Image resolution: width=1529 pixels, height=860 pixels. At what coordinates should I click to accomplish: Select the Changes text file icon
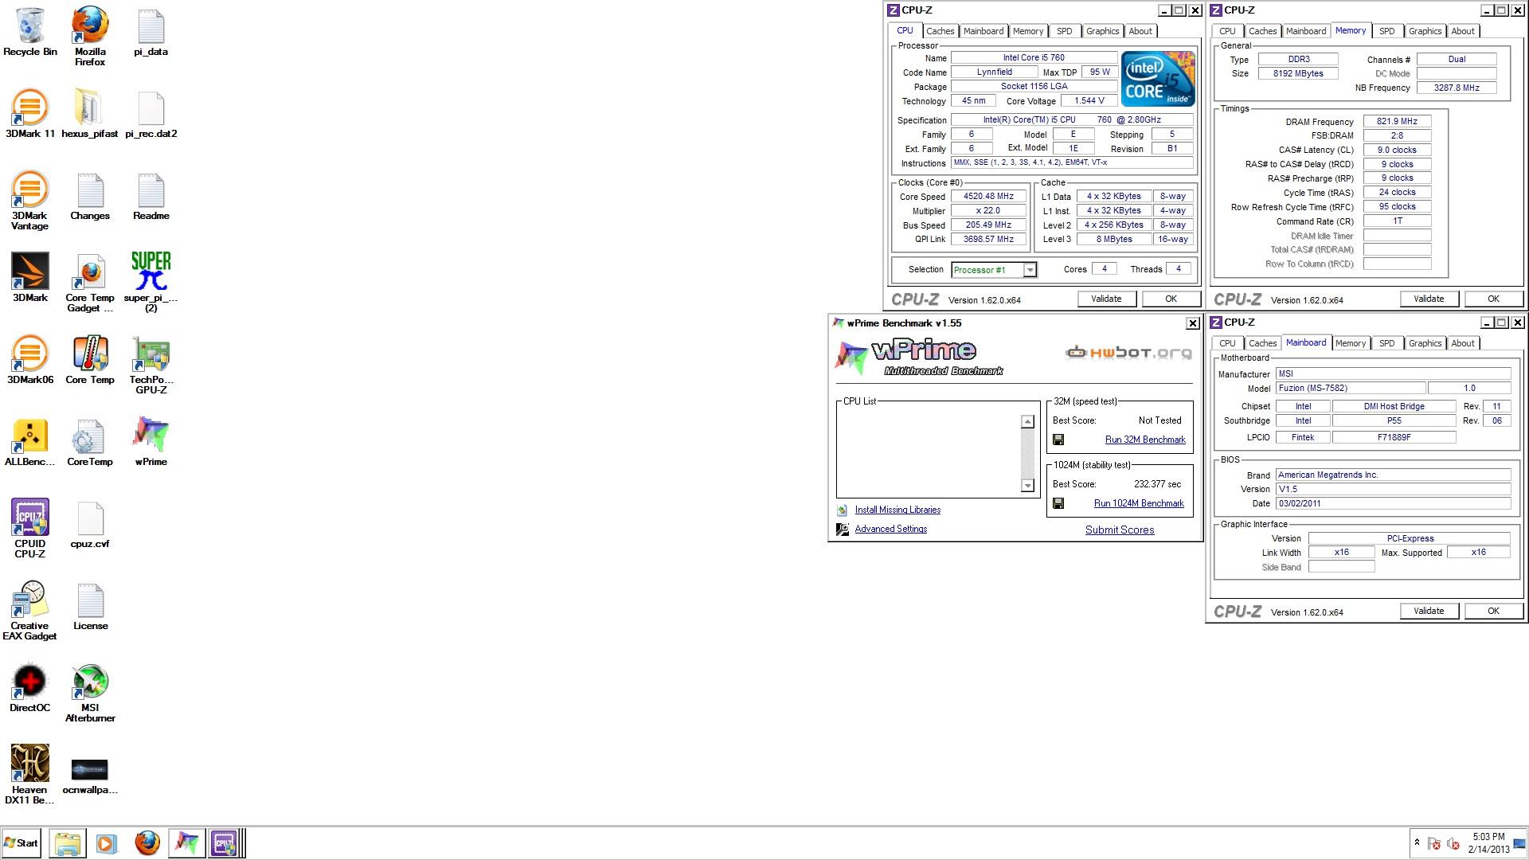point(90,196)
